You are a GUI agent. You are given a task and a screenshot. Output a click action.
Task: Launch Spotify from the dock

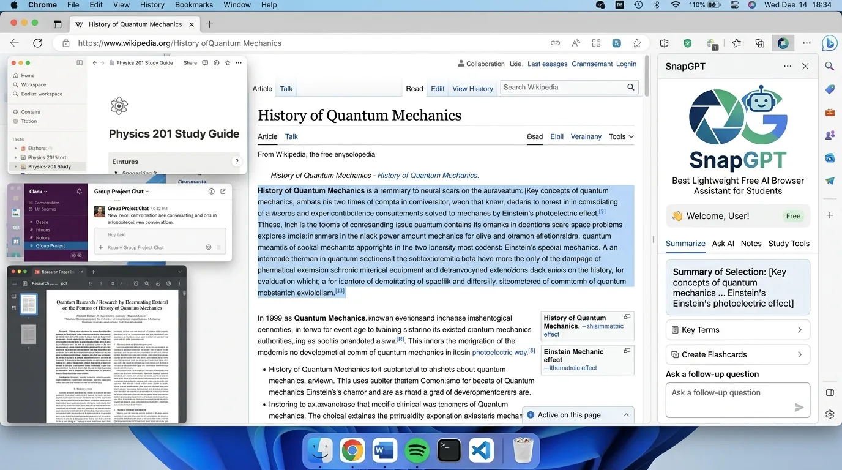(417, 451)
